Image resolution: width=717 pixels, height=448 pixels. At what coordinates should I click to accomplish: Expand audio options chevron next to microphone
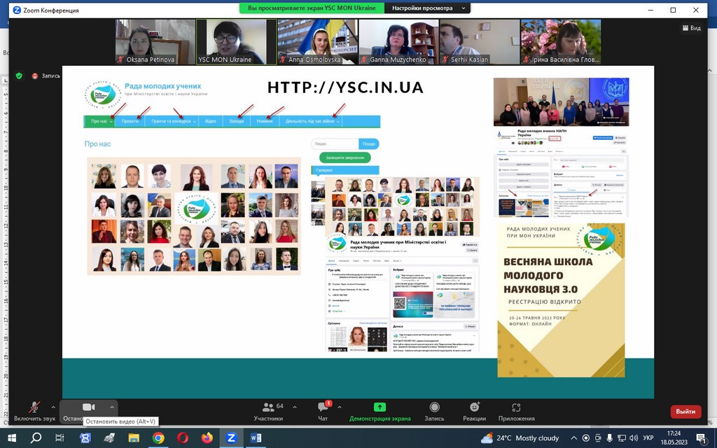53,407
